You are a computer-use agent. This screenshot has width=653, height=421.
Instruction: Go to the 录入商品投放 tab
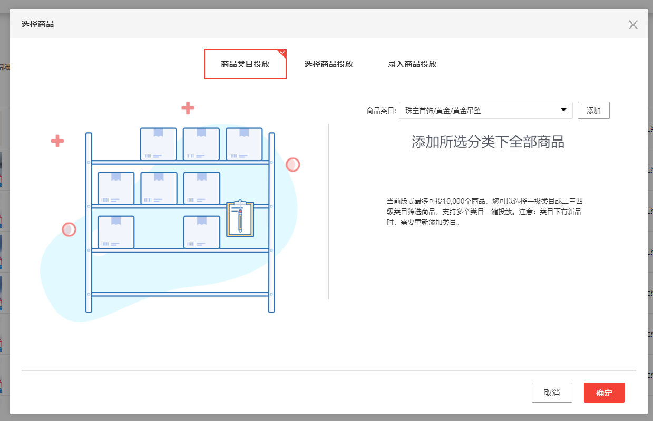pos(412,64)
